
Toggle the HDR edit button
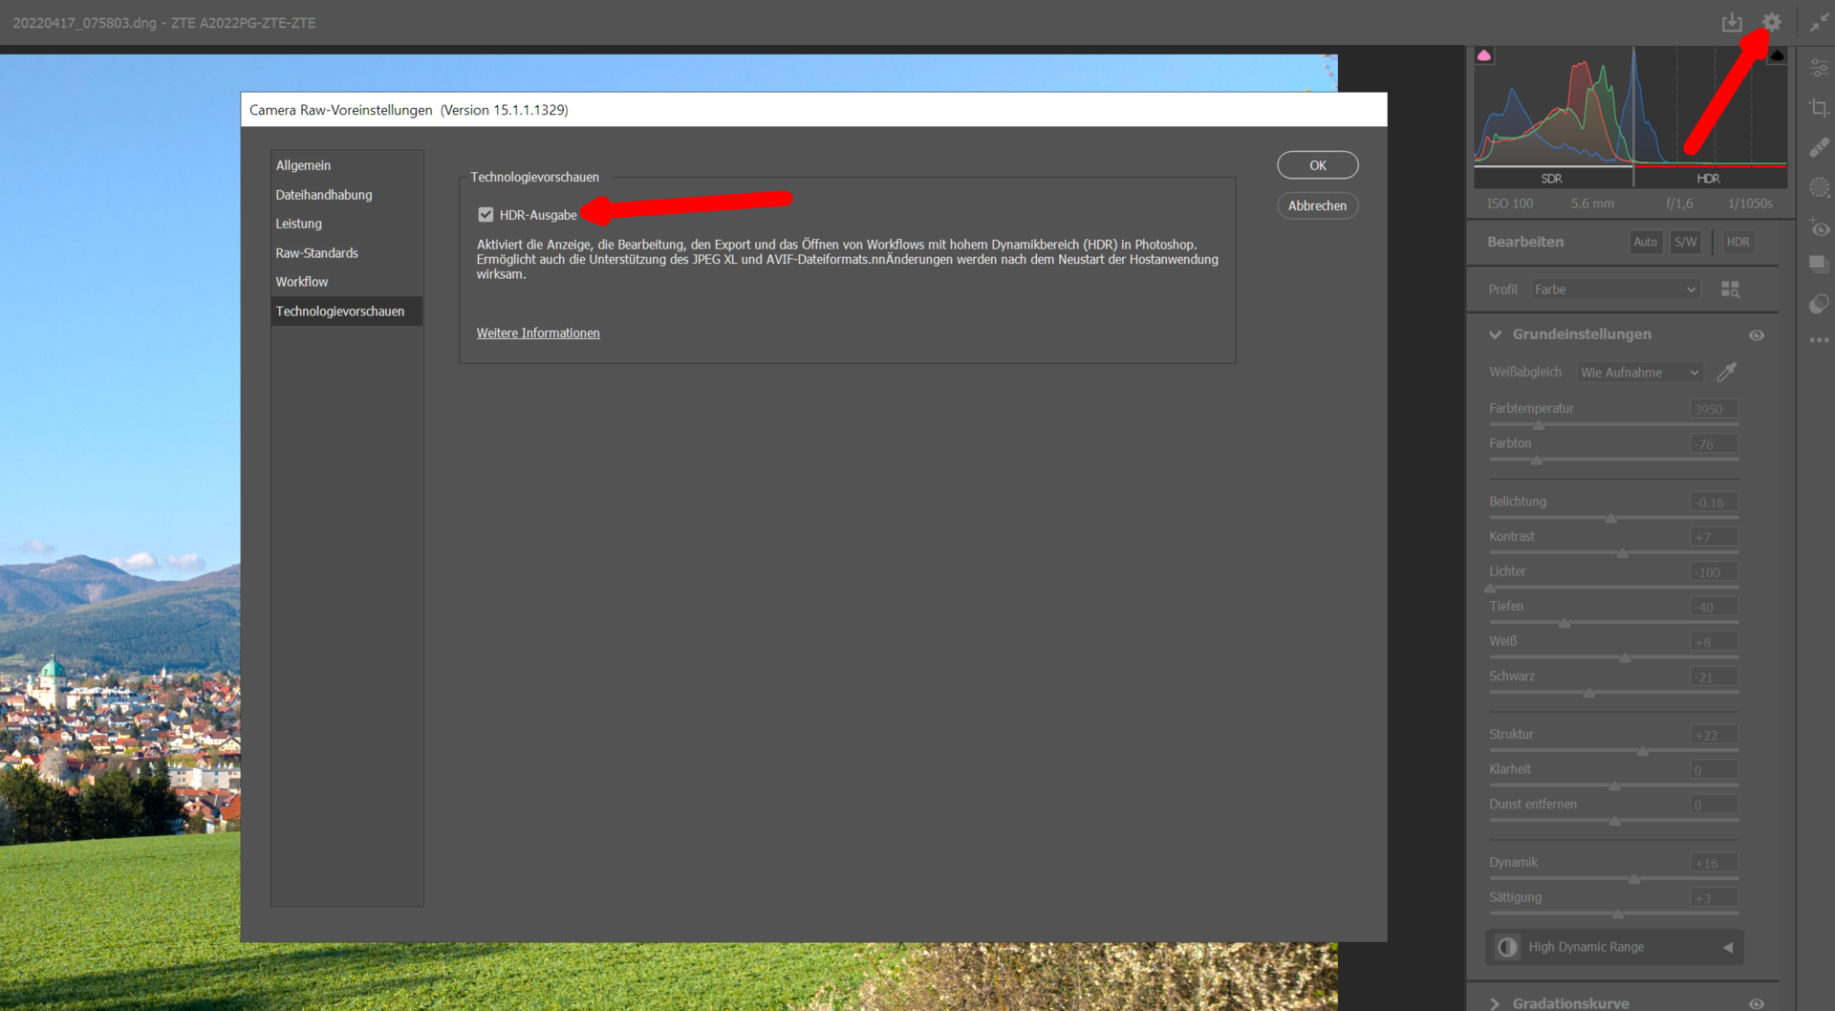pos(1738,242)
